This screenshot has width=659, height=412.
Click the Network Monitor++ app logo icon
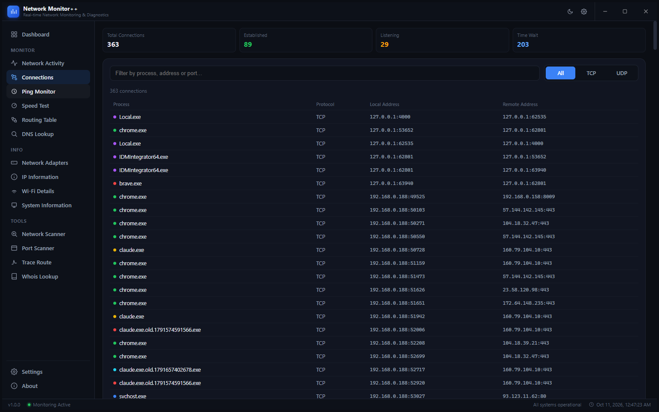(x=13, y=12)
